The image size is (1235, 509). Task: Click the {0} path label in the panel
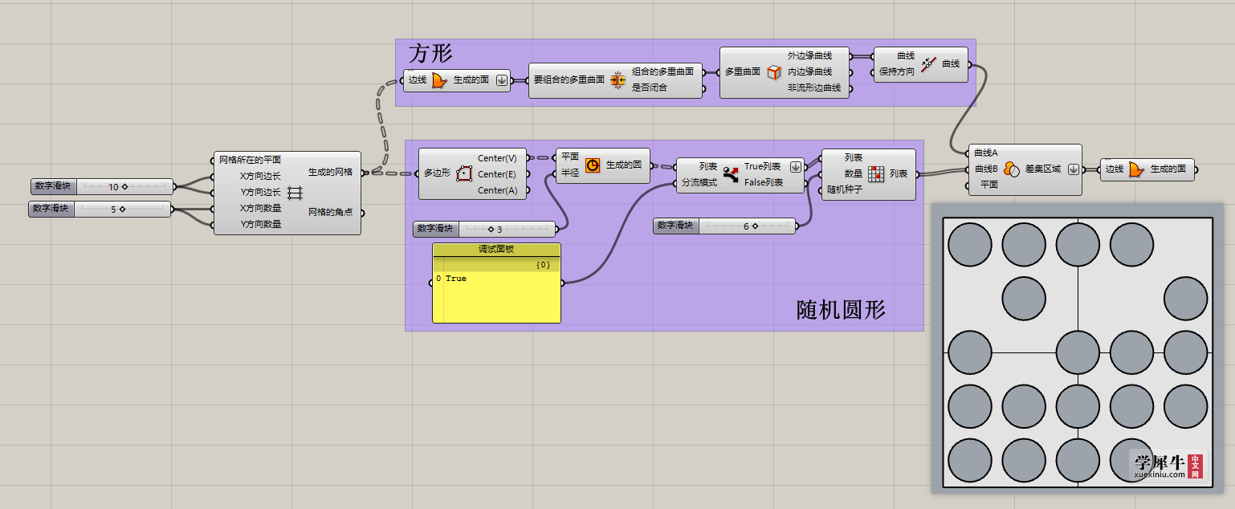tap(543, 264)
